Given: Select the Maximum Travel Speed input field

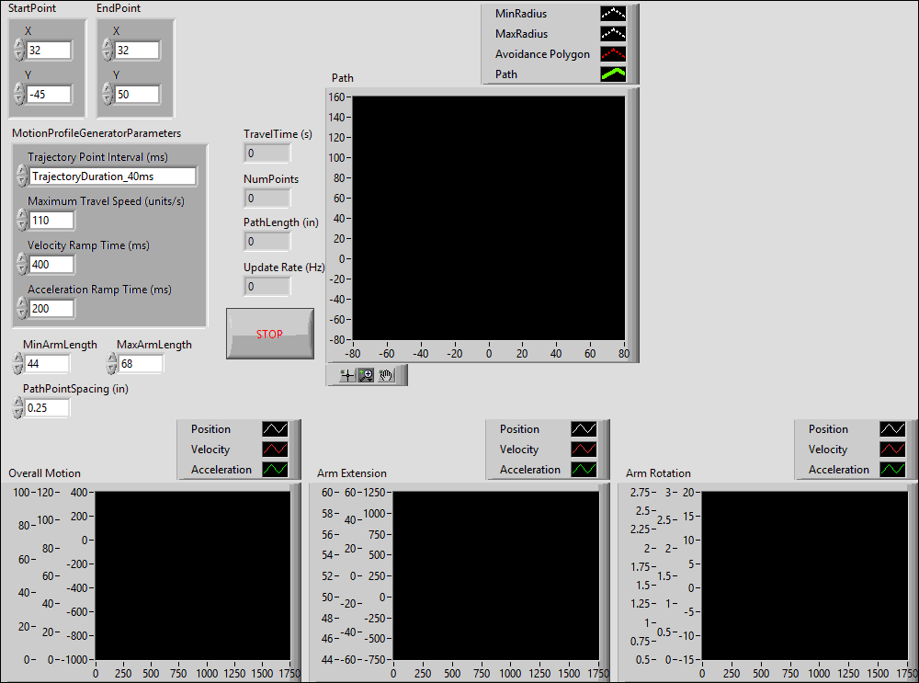Looking at the screenshot, I should (x=51, y=220).
